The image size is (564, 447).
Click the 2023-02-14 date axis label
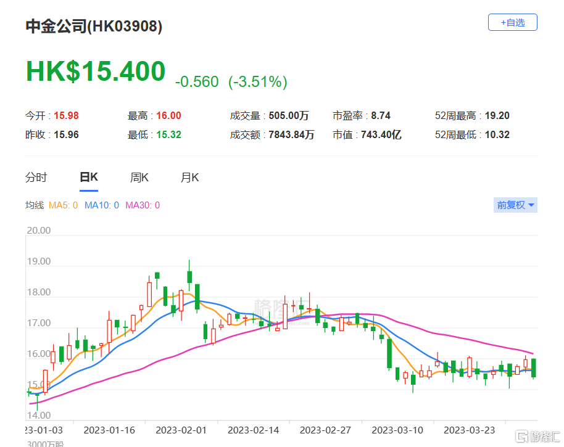click(253, 430)
